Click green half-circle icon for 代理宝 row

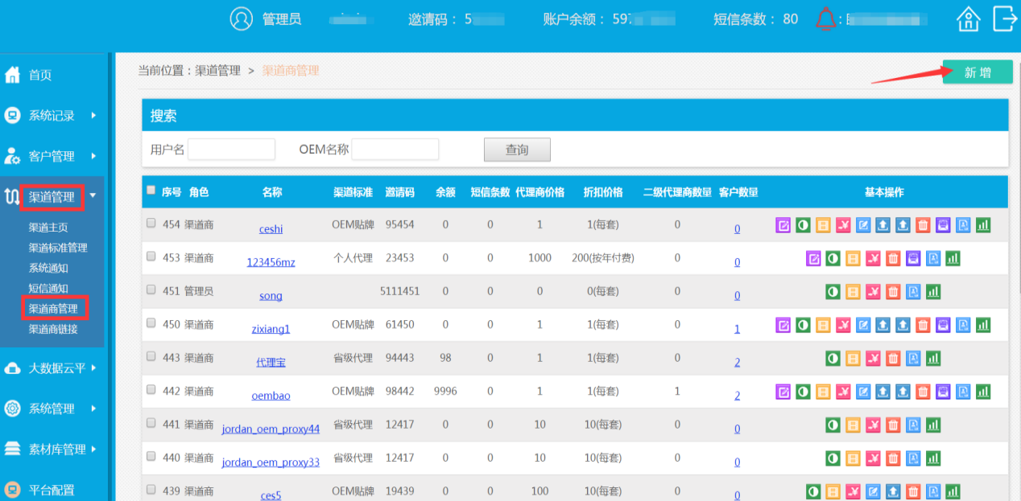point(833,359)
